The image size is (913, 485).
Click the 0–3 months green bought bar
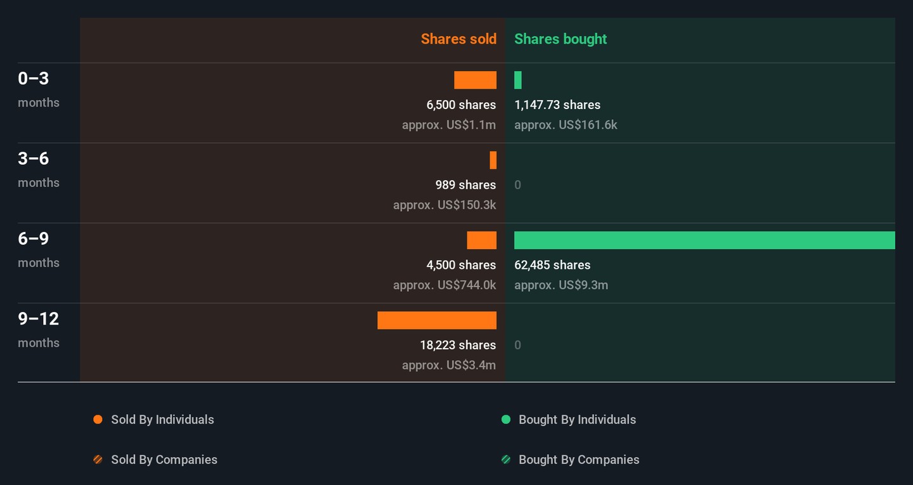[518, 80]
